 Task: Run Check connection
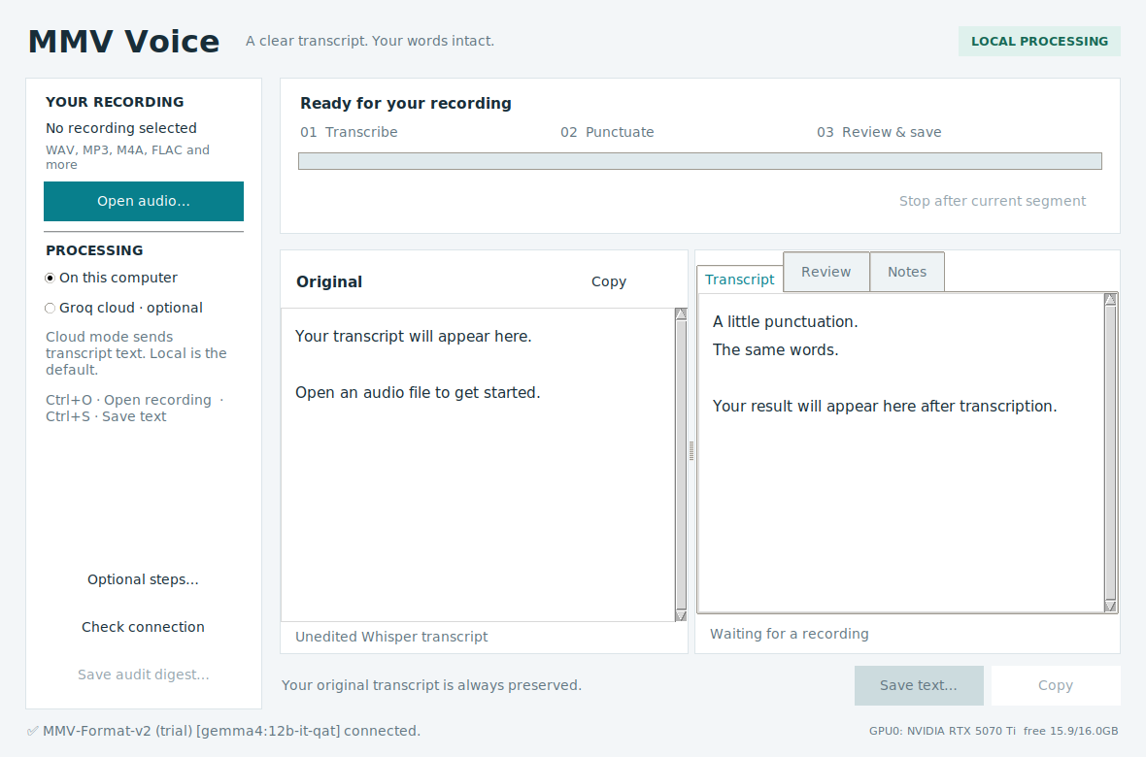tap(144, 627)
